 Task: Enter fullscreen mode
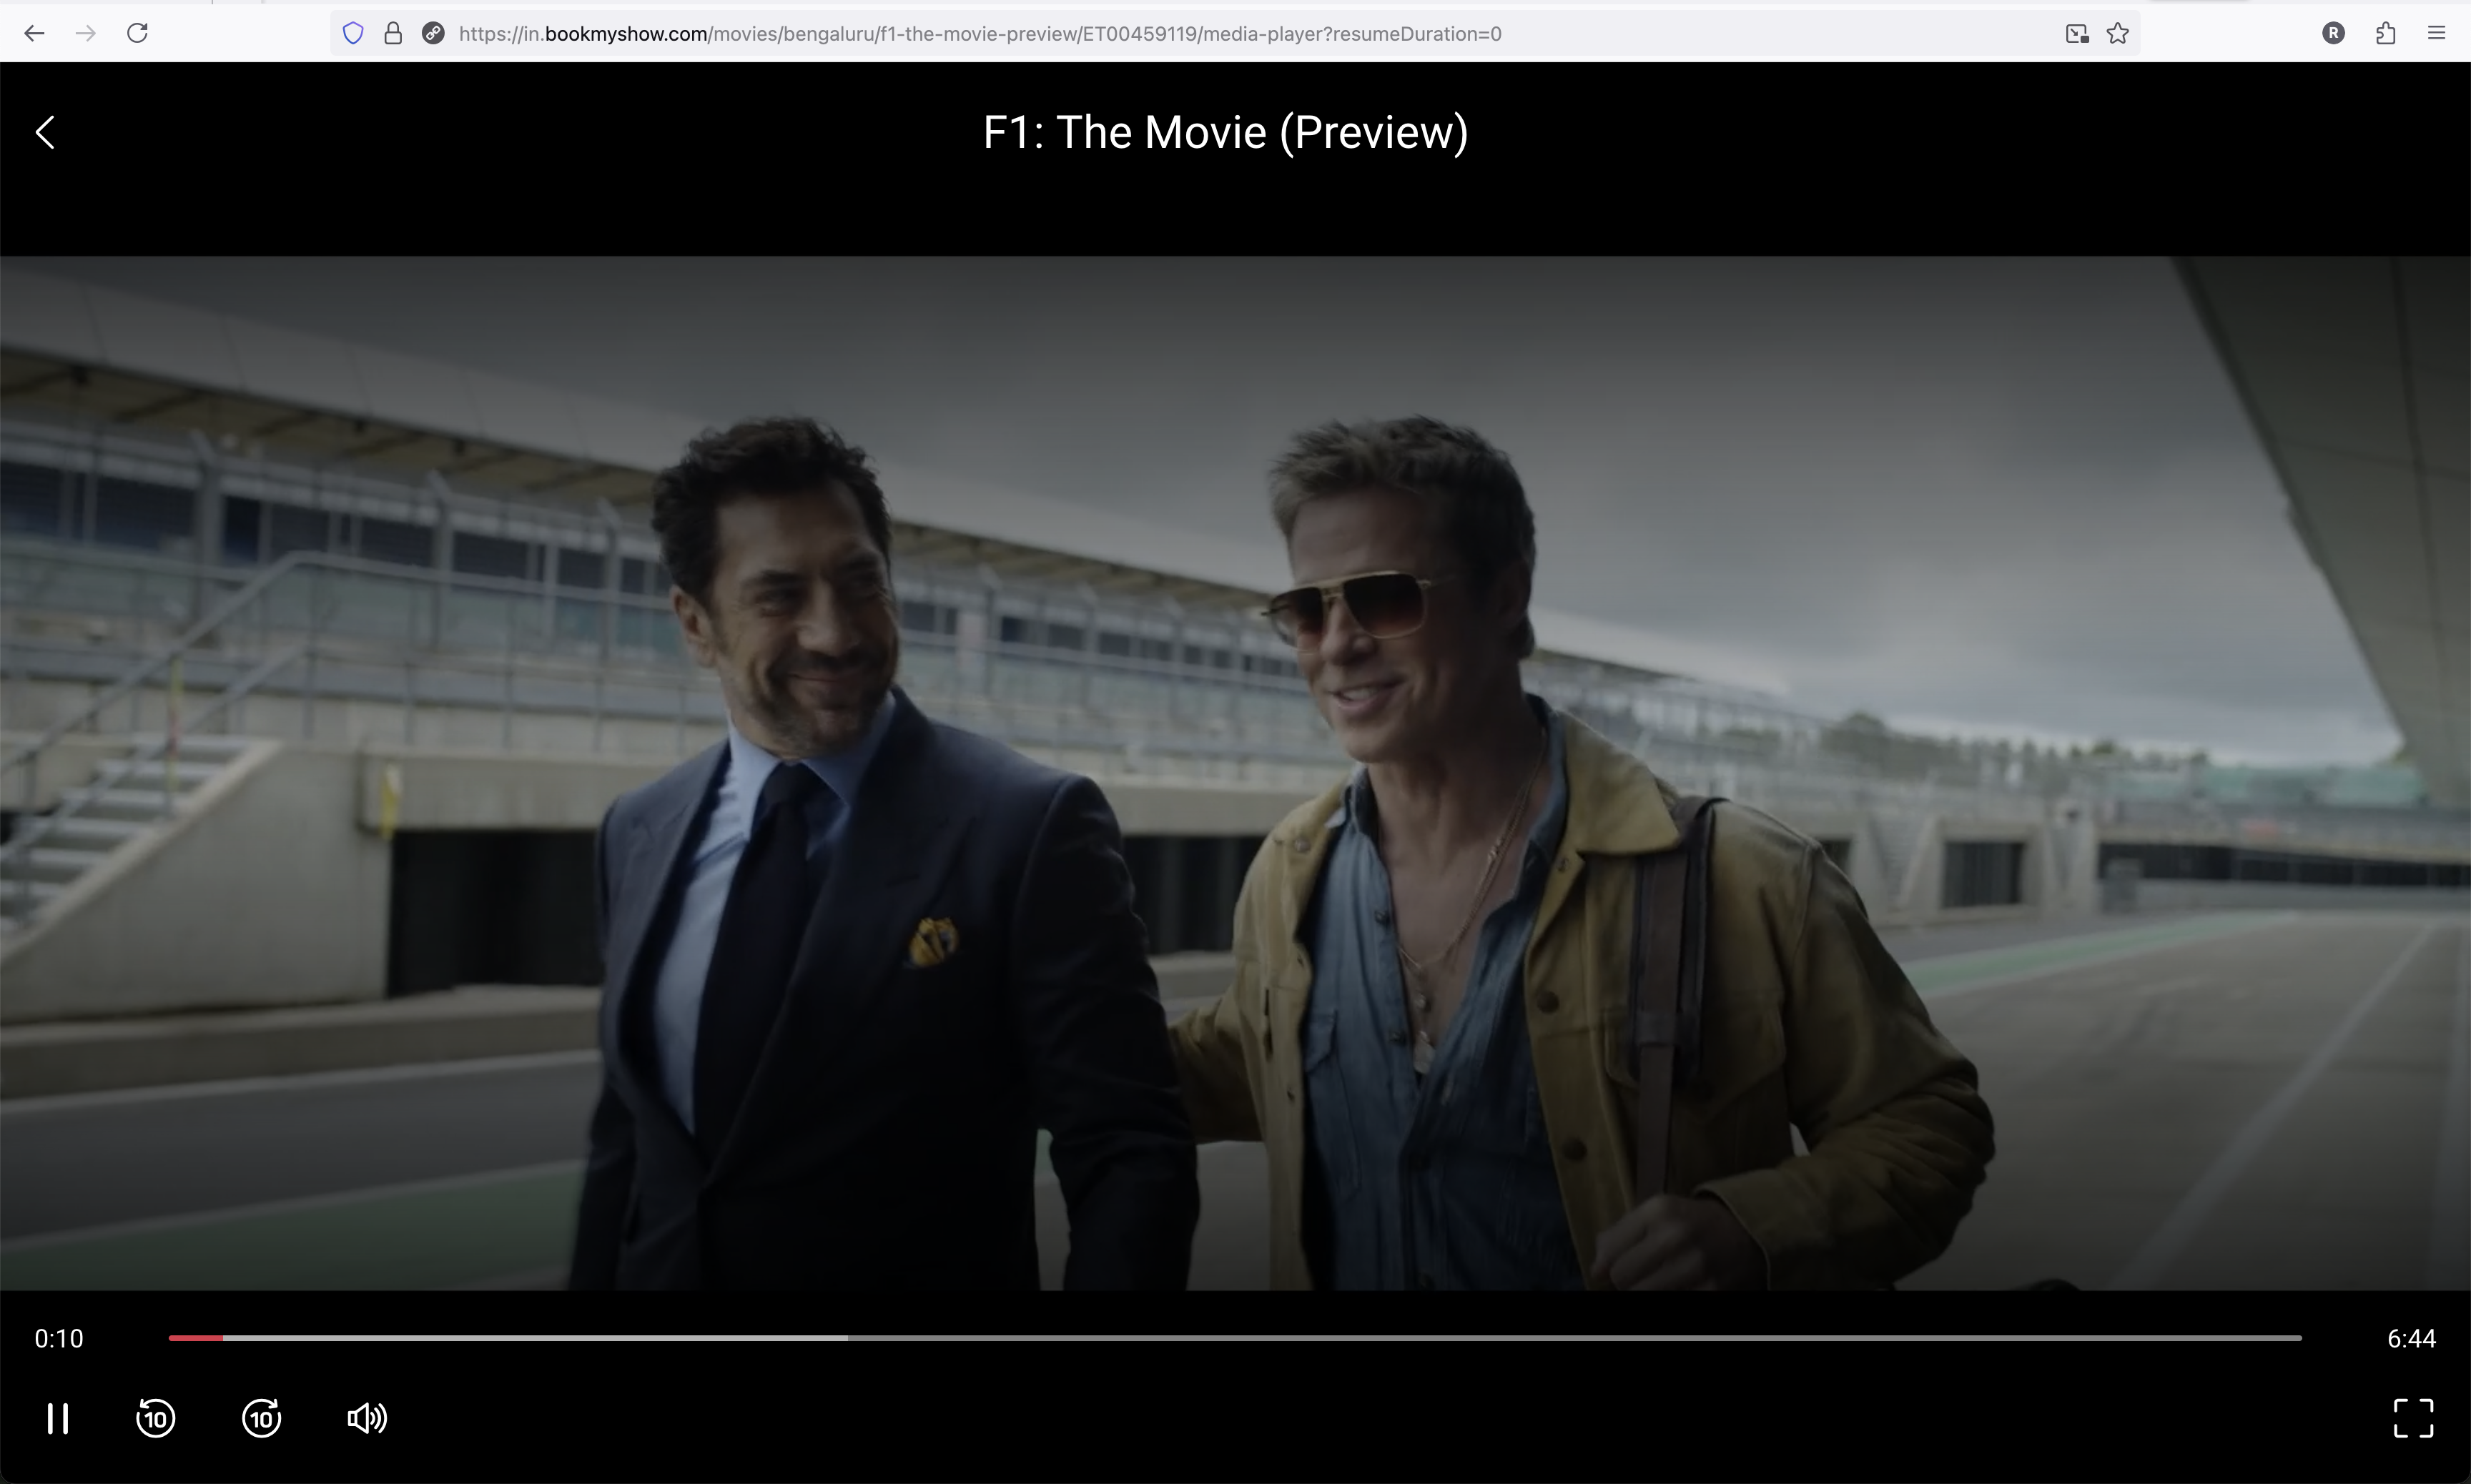(2412, 1418)
